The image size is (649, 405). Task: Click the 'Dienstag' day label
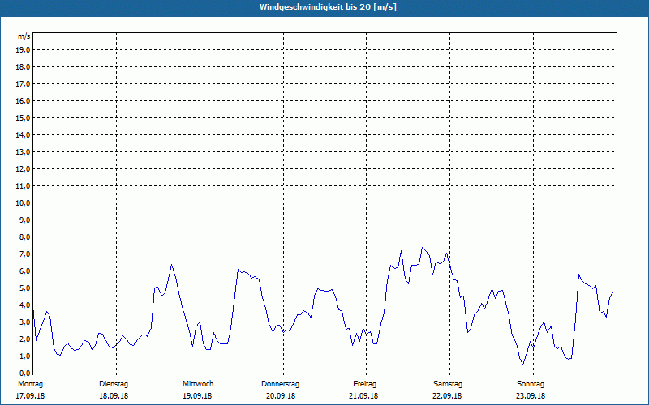pyautogui.click(x=114, y=384)
